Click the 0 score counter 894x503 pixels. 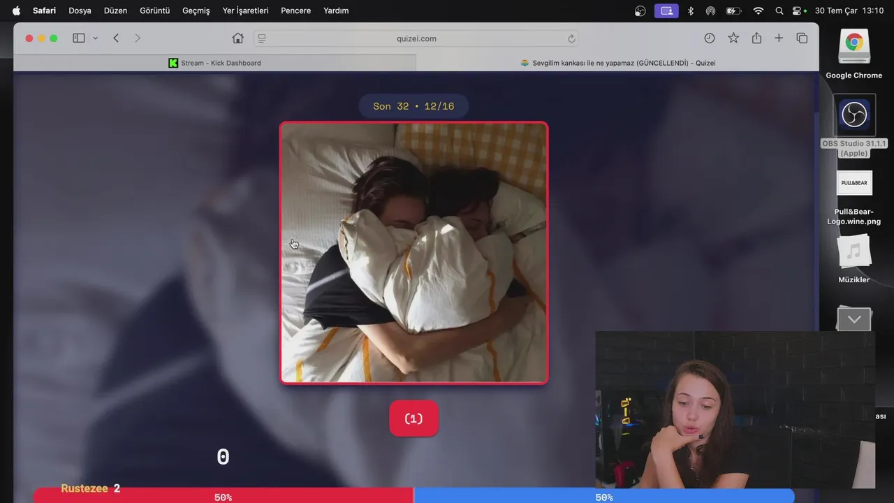coord(223,458)
